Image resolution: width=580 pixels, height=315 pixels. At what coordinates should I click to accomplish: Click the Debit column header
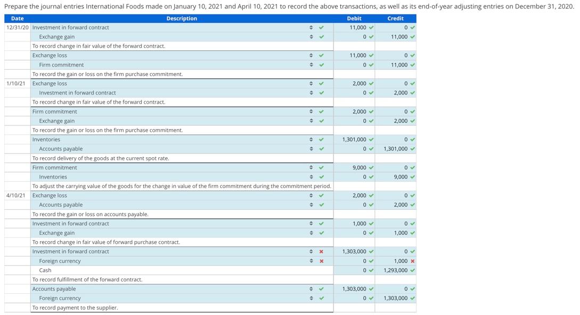coord(354,18)
